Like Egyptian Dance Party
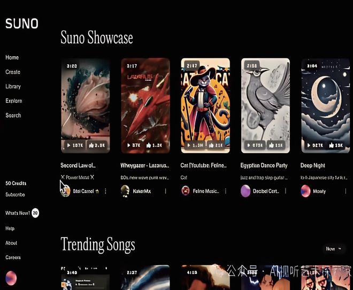 coord(276,146)
